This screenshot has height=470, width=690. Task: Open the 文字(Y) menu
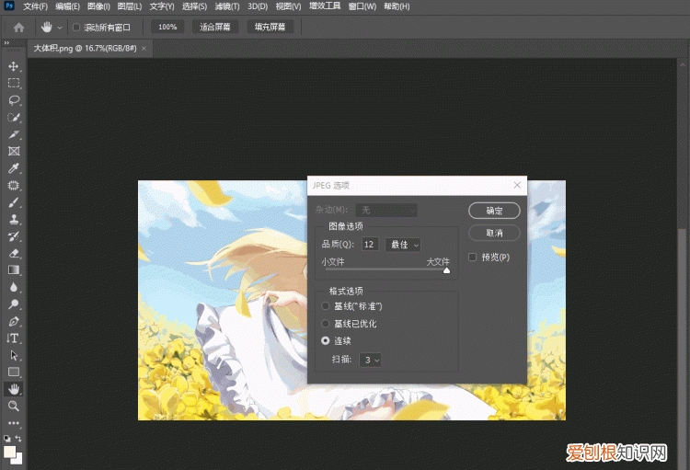coord(162,6)
